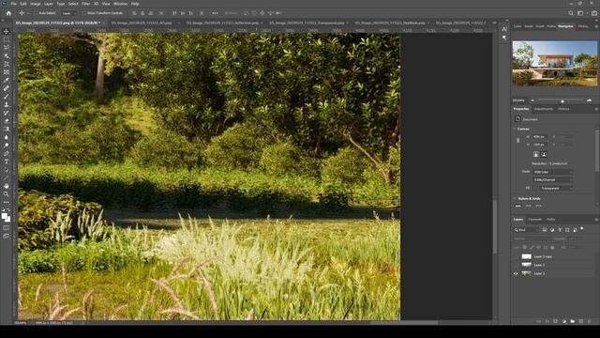Collapse the Canvas section in Properties

pos(515,130)
